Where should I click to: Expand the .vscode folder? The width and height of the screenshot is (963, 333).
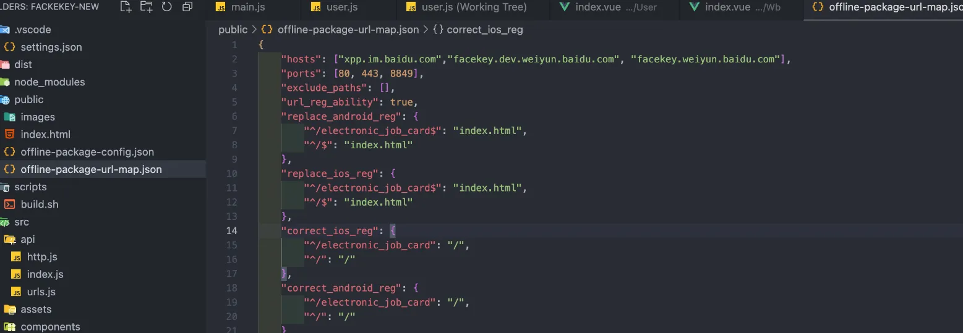click(x=32, y=30)
